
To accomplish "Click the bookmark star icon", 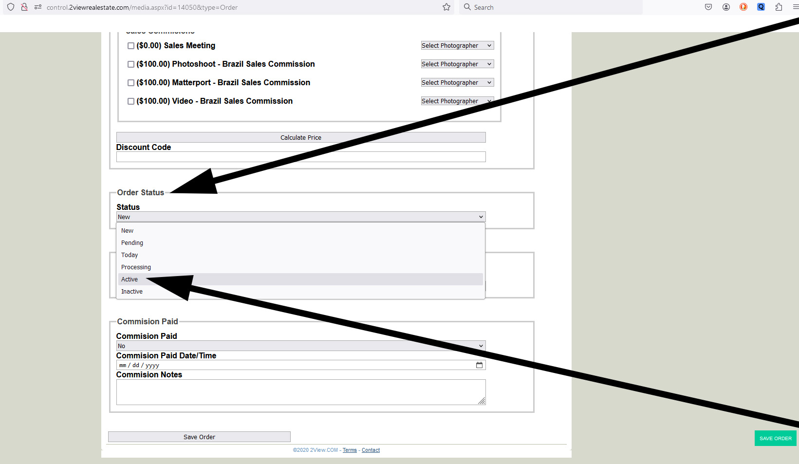I will pos(446,7).
